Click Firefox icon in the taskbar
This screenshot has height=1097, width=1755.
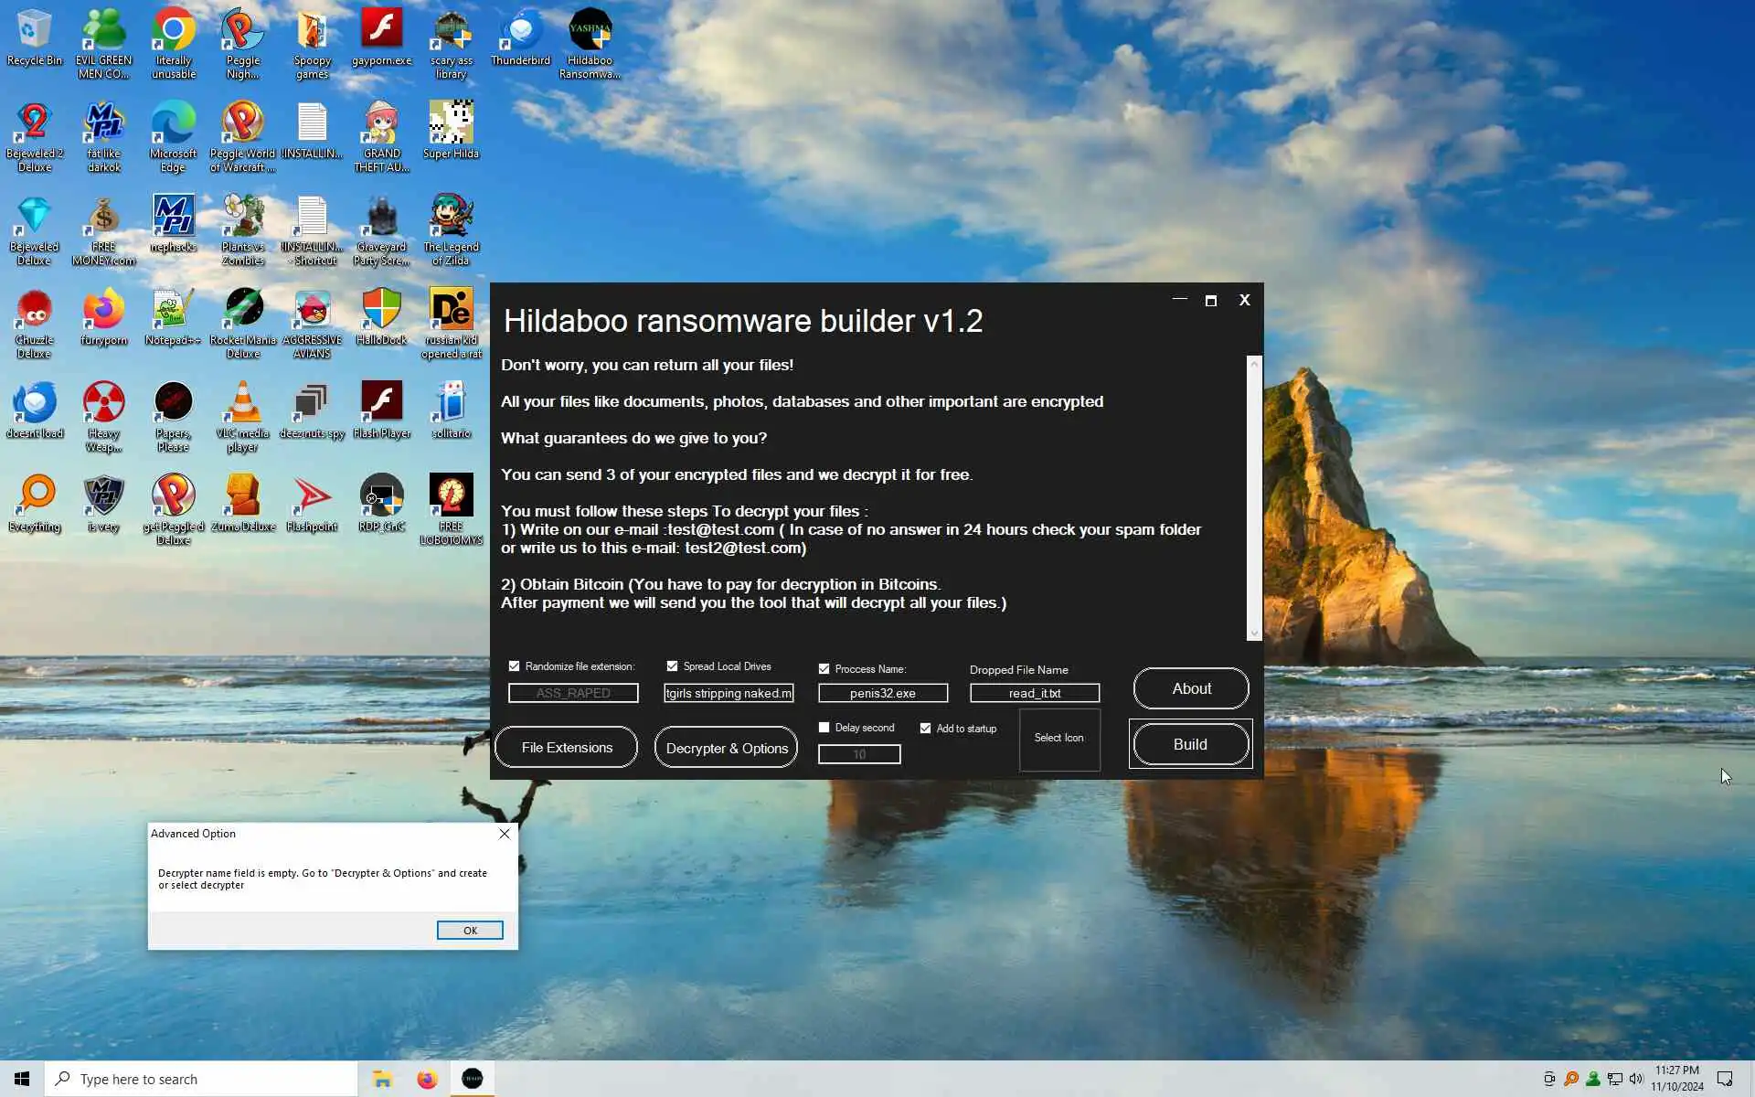pos(427,1080)
